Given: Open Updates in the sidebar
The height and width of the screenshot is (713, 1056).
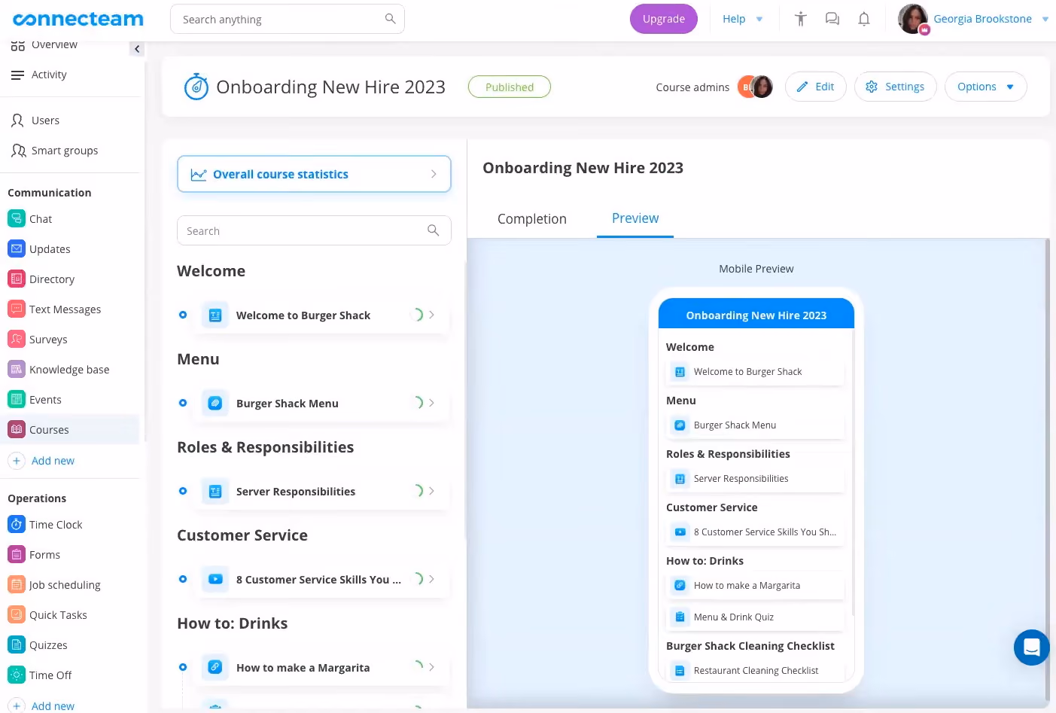Looking at the screenshot, I should click(50, 249).
